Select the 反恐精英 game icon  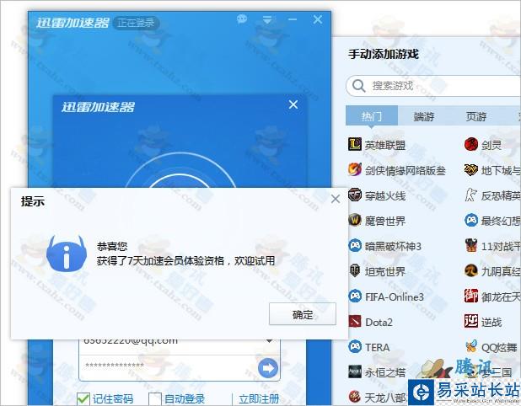pos(470,195)
